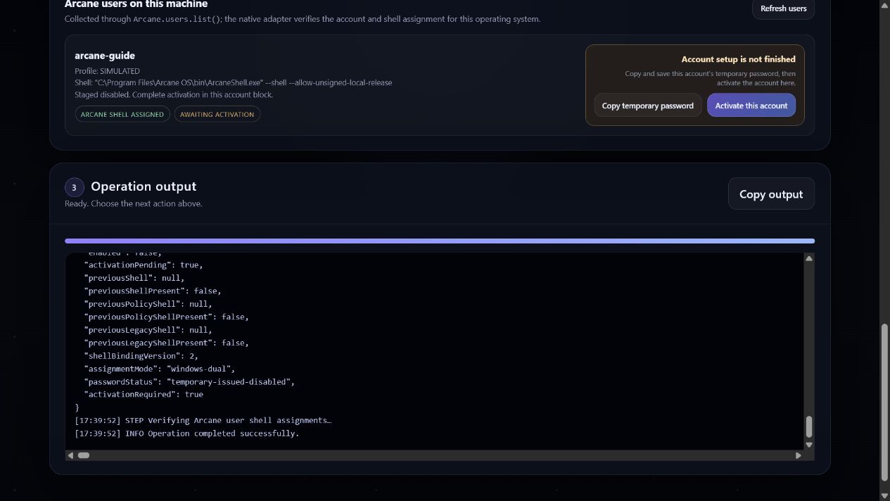
Task: Copy the temporary password
Action: coord(648,106)
